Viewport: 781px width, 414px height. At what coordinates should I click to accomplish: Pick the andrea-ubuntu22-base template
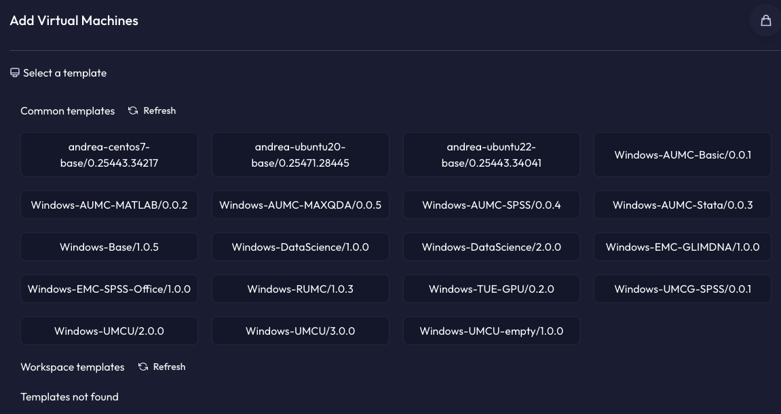coord(491,154)
